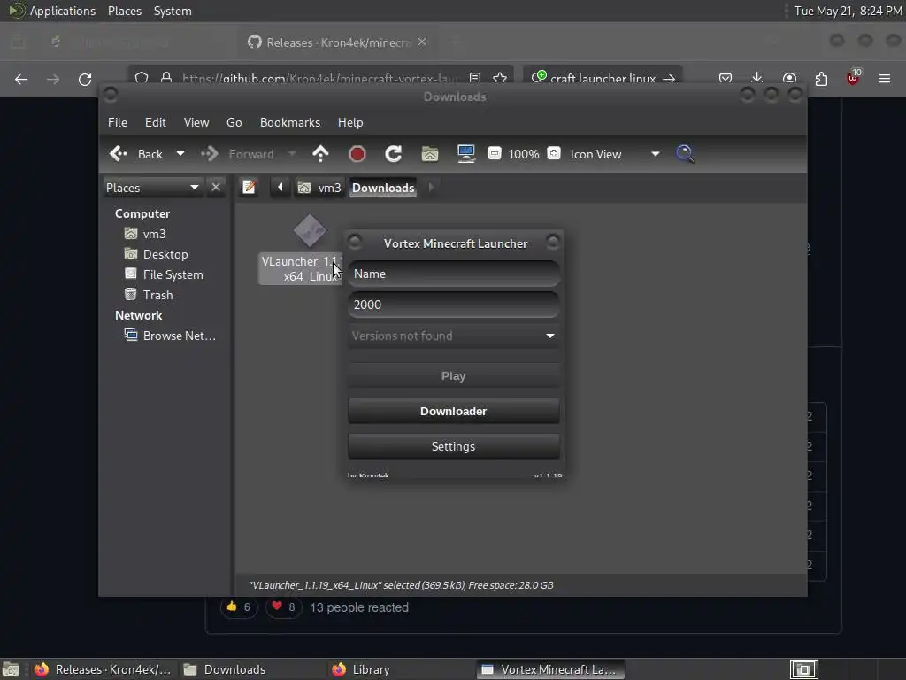The width and height of the screenshot is (906, 680).
Task: Click the red Stop loading icon
Action: click(x=357, y=154)
